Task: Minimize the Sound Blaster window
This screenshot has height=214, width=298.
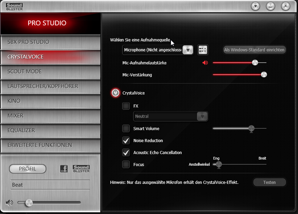Action: point(271,6)
